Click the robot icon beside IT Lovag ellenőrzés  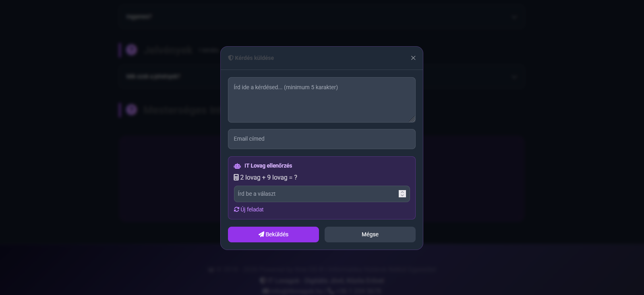pyautogui.click(x=237, y=166)
